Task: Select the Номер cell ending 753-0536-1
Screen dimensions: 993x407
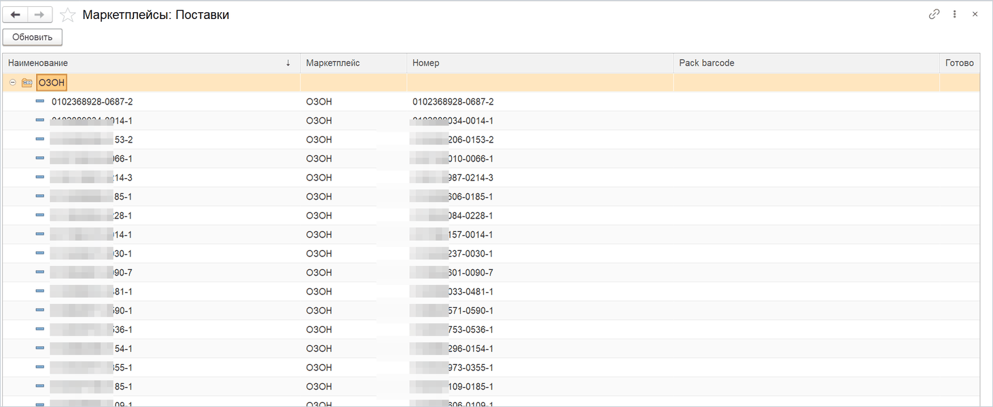Action: click(453, 330)
